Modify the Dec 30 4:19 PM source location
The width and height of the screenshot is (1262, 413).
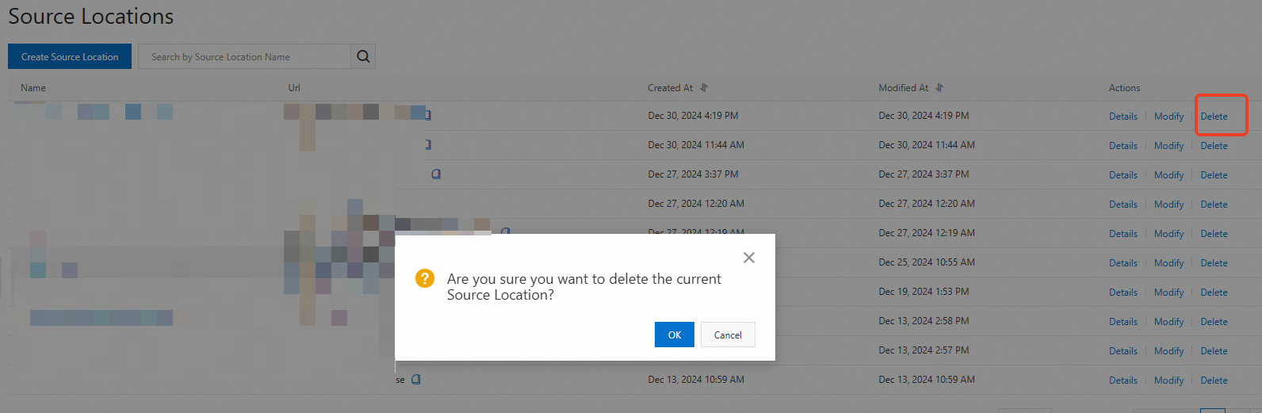(x=1169, y=117)
